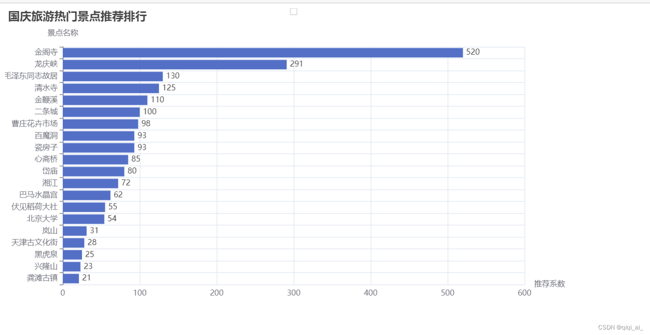Select the 瓷房子 bar
650x335 pixels.
click(x=98, y=148)
